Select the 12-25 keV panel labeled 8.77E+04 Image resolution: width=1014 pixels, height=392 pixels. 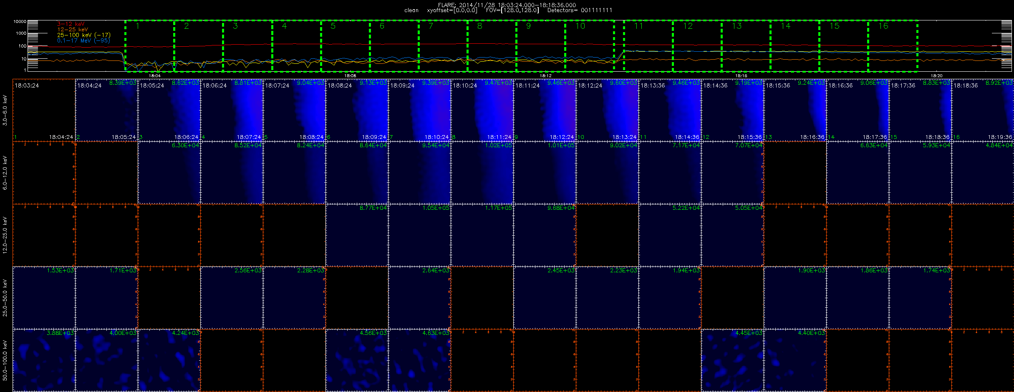click(357, 235)
